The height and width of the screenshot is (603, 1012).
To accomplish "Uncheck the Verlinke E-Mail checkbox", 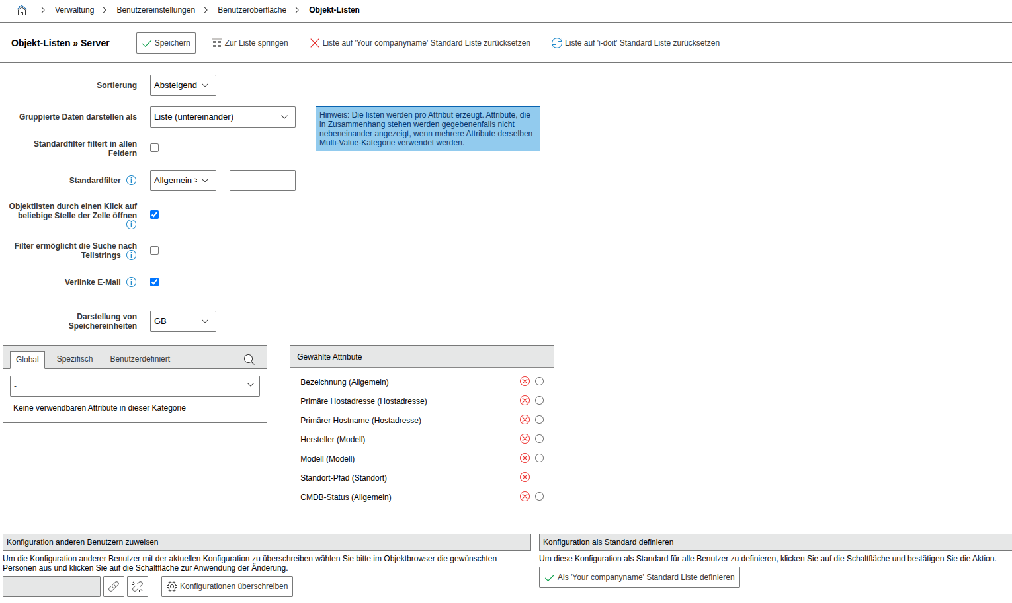I will [154, 282].
